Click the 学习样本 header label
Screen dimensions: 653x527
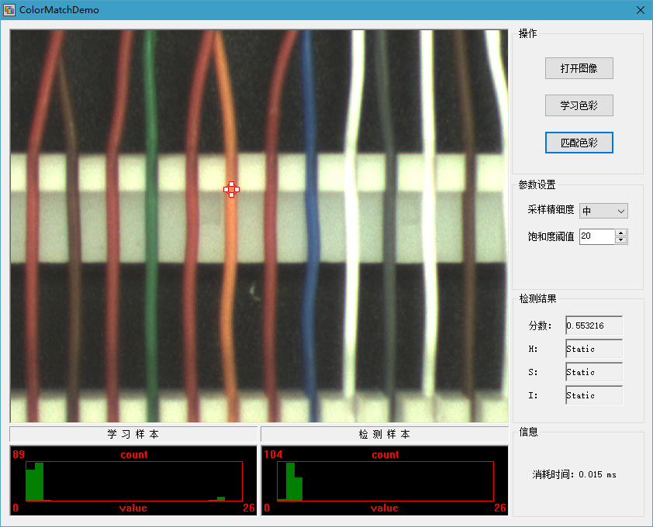coord(133,434)
